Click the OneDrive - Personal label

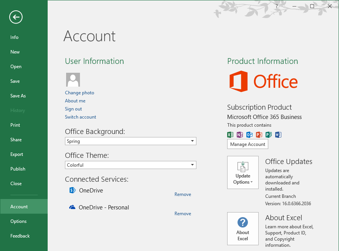click(x=104, y=207)
